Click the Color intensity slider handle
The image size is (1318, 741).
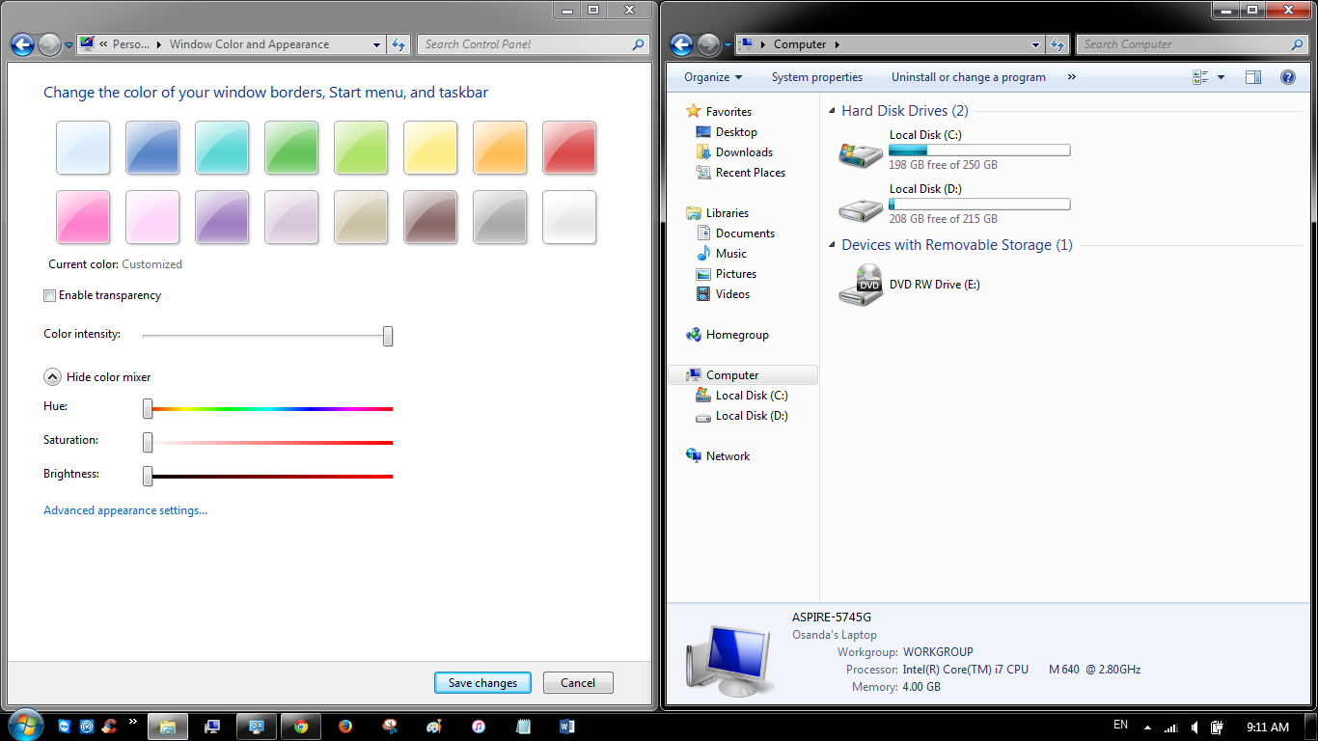point(388,336)
